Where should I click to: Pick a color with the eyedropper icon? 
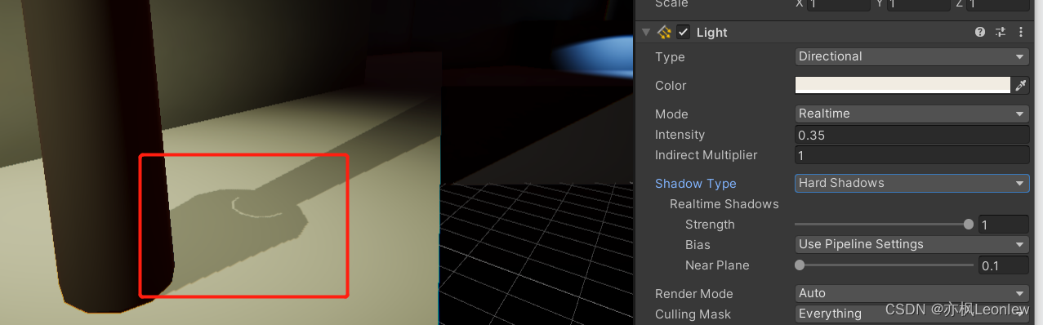click(1020, 85)
